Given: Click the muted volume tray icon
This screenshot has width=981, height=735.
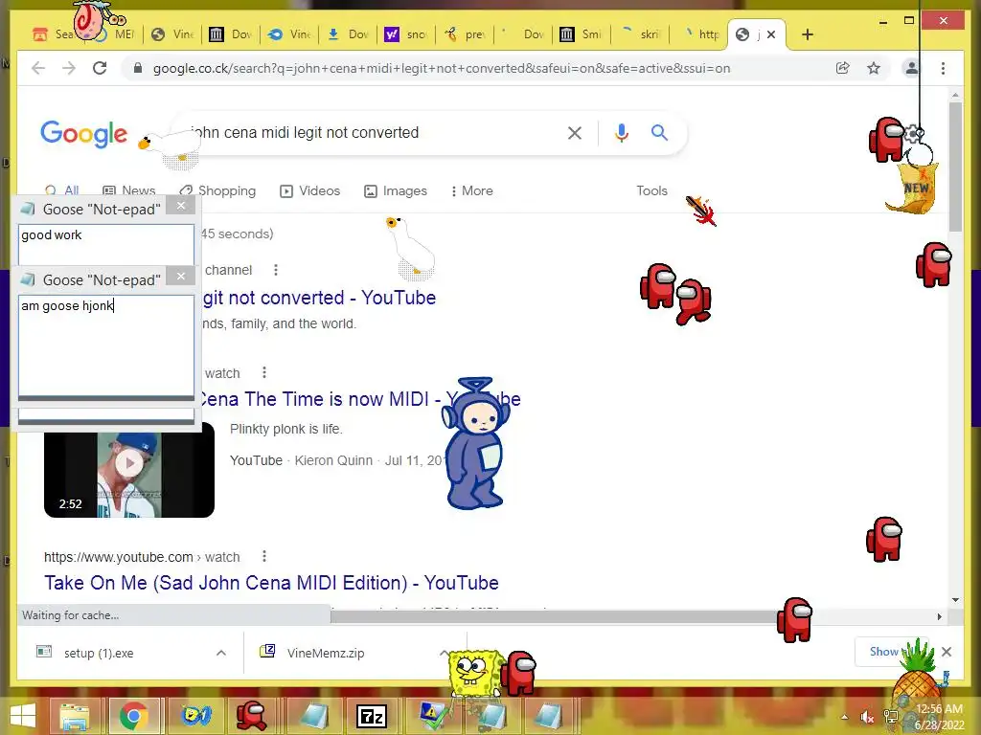Looking at the screenshot, I should [867, 717].
